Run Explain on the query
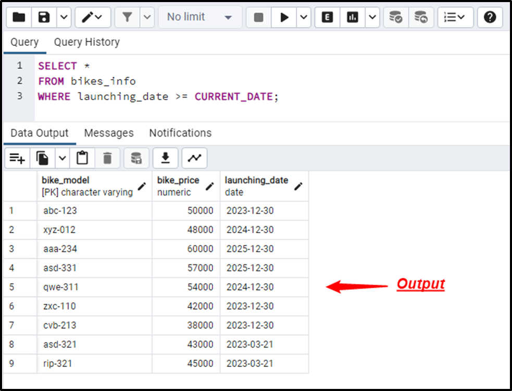This screenshot has height=391, width=512. pos(327,17)
